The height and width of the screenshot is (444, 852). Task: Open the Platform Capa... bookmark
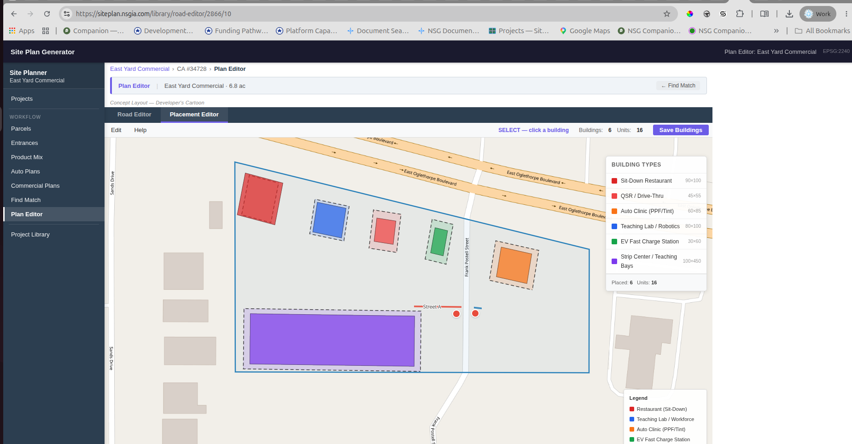tap(307, 31)
